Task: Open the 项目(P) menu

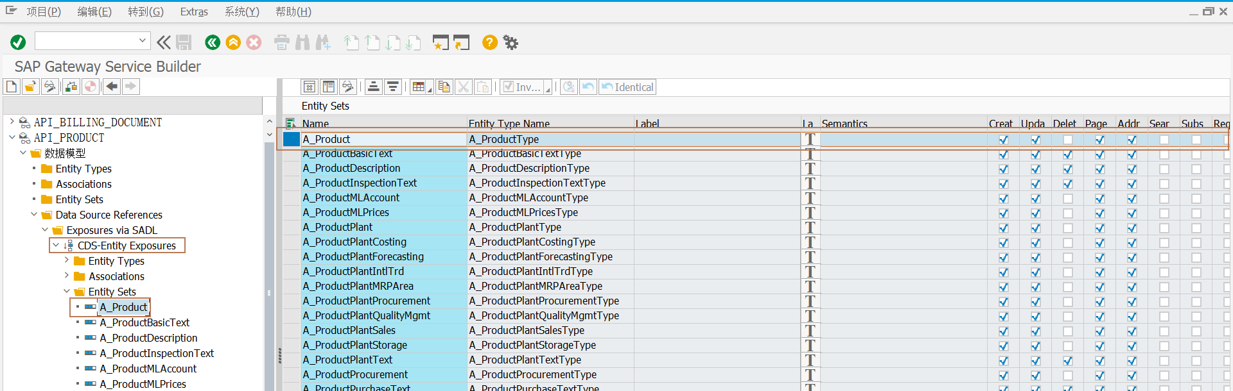Action: click(44, 12)
